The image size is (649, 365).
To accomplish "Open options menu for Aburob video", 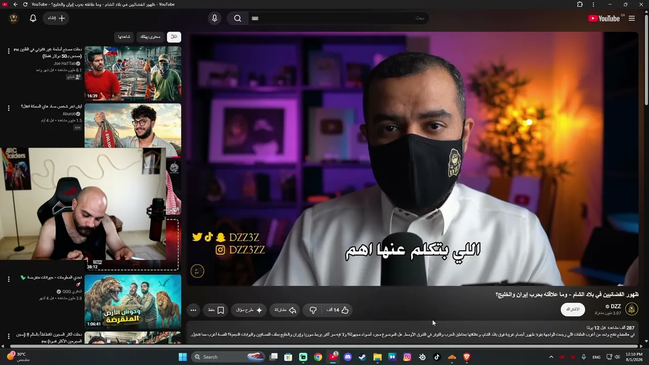I will point(9,108).
